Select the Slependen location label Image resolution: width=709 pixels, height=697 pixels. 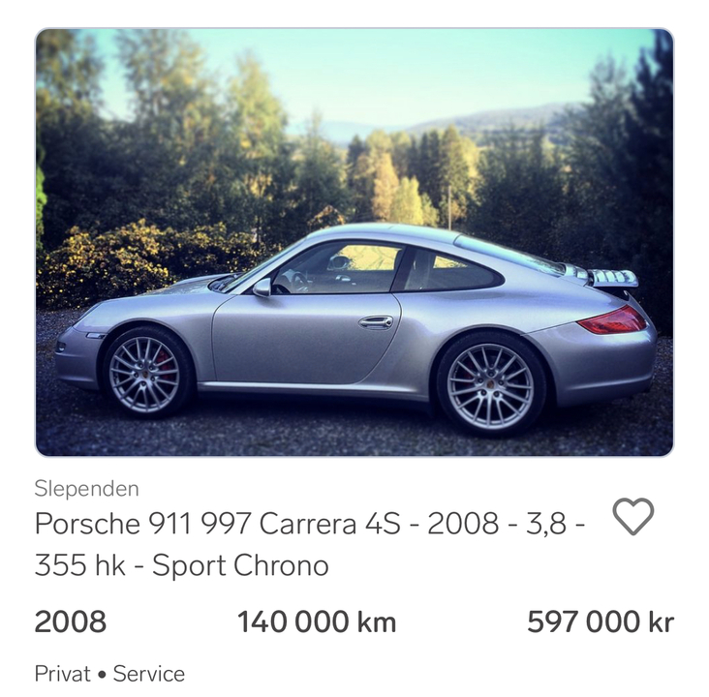87,489
